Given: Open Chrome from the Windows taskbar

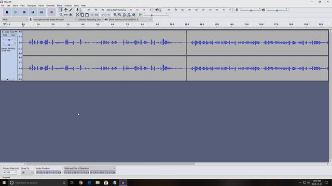Looking at the screenshot, I should pos(81,182).
